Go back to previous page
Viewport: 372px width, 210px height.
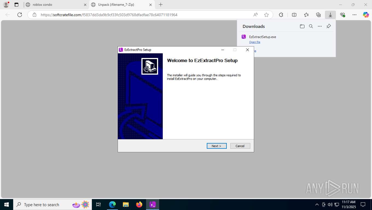(x=8, y=15)
